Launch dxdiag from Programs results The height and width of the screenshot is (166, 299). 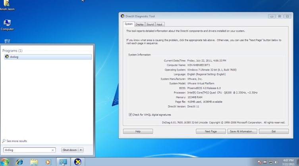click(48, 57)
